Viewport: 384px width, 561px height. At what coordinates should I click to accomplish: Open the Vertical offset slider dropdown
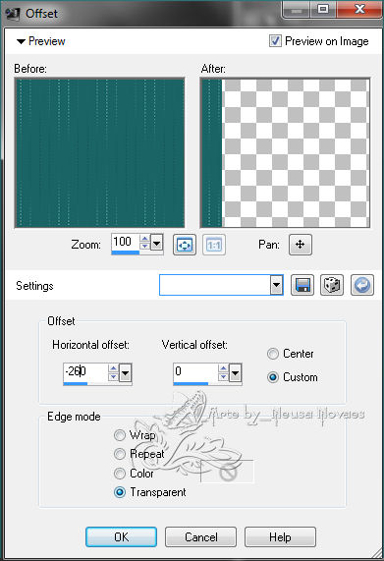point(235,373)
